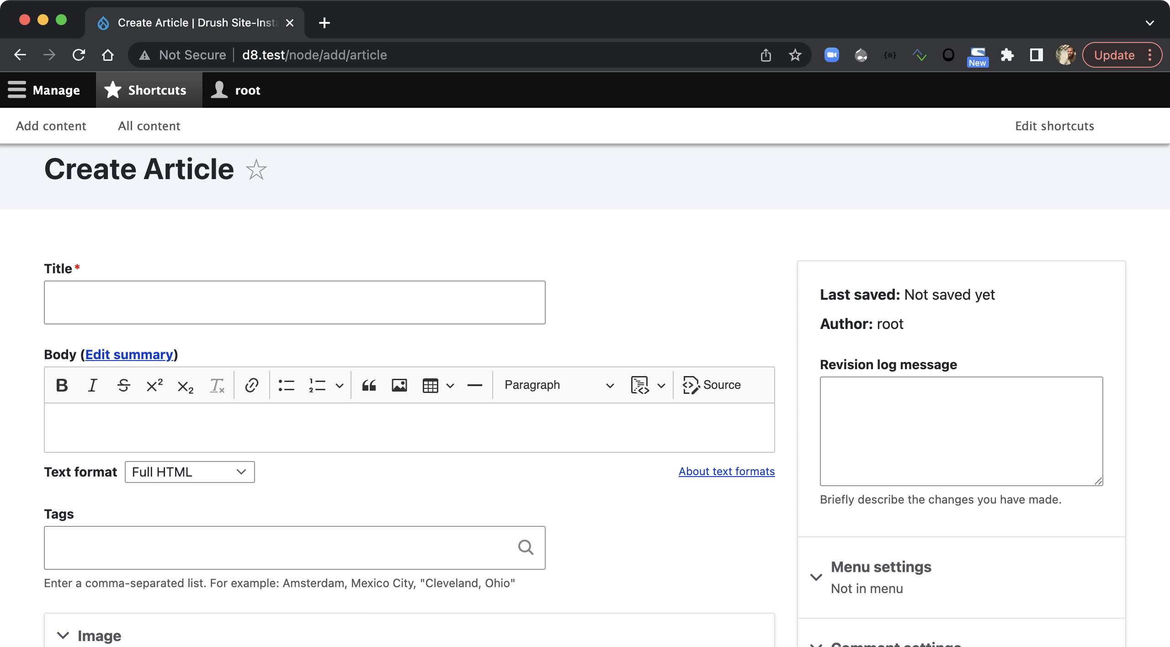Image resolution: width=1170 pixels, height=647 pixels.
Task: Switch to Source editing view
Action: (x=712, y=385)
